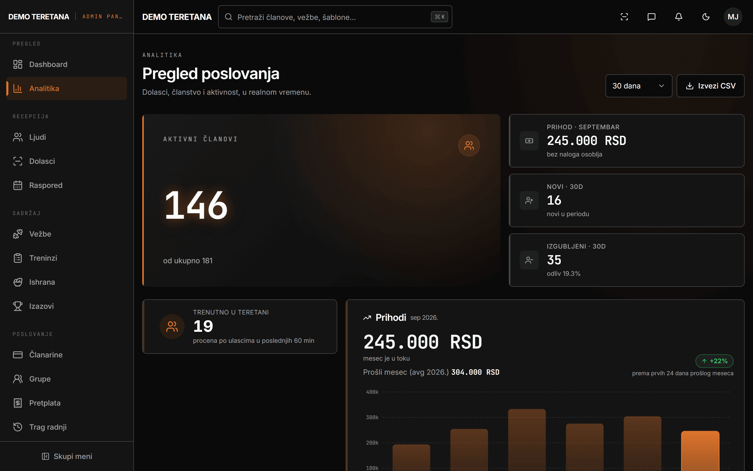Click the Trenutno u teretani people icon
This screenshot has height=471, width=753.
[172, 327]
